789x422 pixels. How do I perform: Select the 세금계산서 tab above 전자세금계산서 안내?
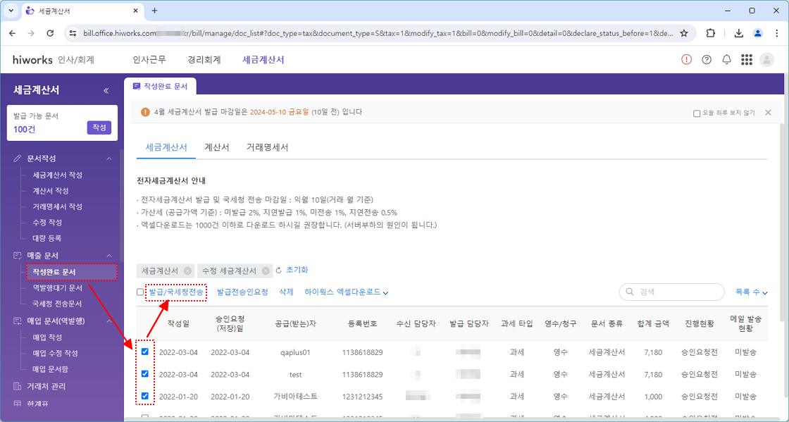(166, 147)
